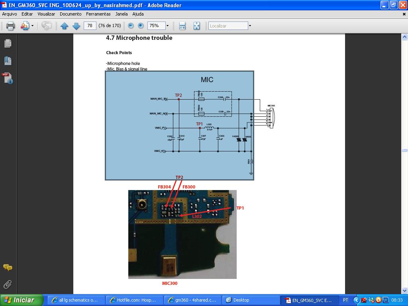Click the Adobe Reader title bar icon
The image size is (408, 306).
click(x=4, y=5)
